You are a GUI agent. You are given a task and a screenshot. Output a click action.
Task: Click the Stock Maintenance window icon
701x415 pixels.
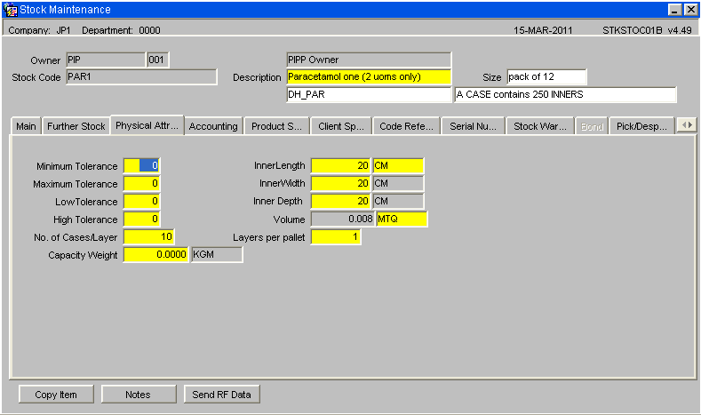coord(11,10)
